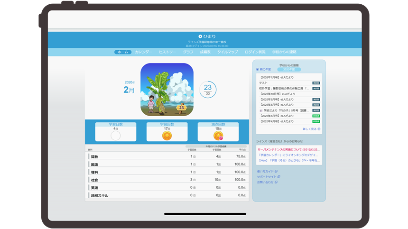Screen dimensions: 408x229
Task: Click the number 23 wooden sign
Action: tap(182, 108)
